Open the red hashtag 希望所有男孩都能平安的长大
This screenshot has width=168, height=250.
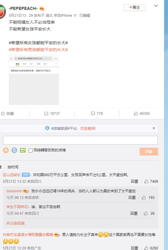click(x=38, y=50)
